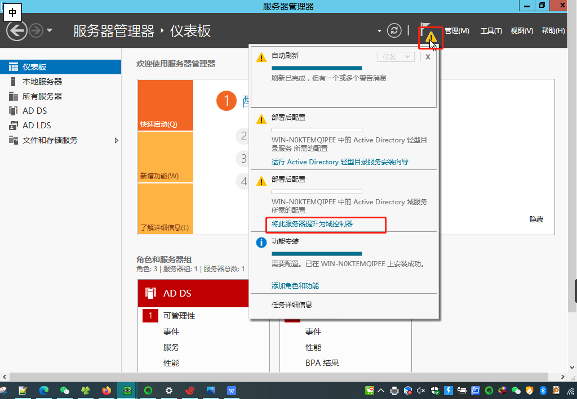This screenshot has height=399, width=577.
Task: Dismiss 自动刷新 notification with X
Action: coord(428,57)
